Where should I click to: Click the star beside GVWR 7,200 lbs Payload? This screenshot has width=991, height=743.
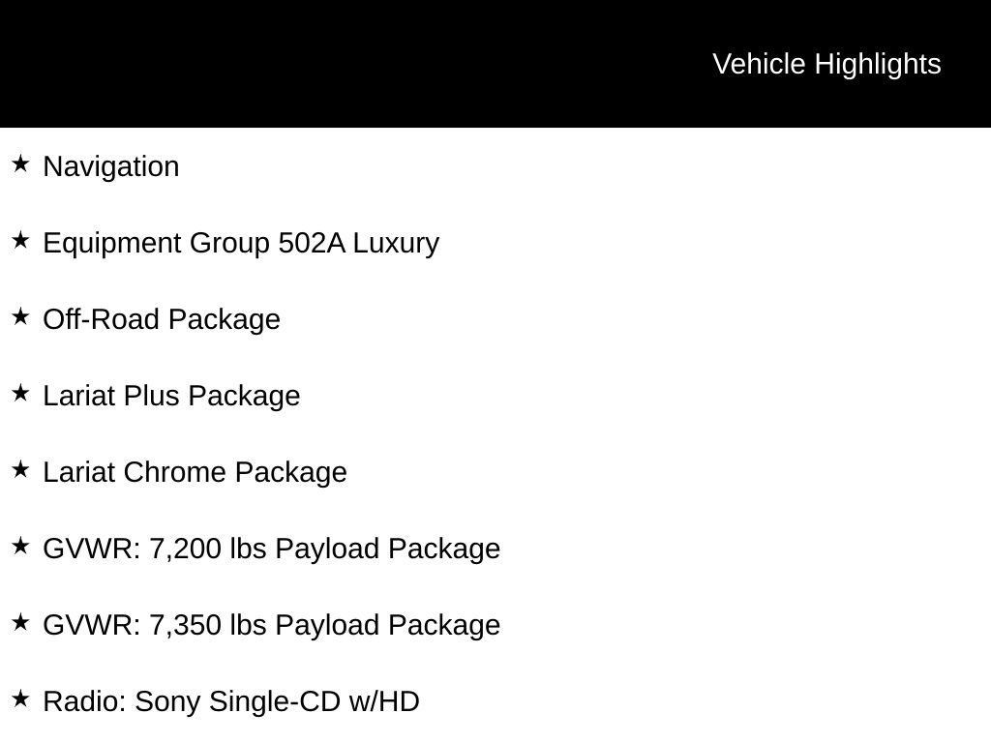point(20,546)
